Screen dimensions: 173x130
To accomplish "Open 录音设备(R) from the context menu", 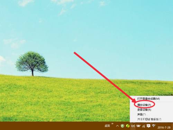I will tap(144, 110).
